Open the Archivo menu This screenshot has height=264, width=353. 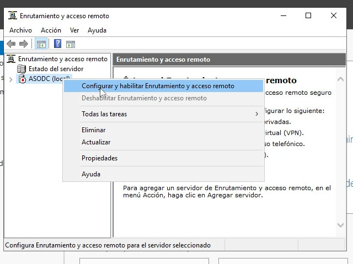point(20,30)
